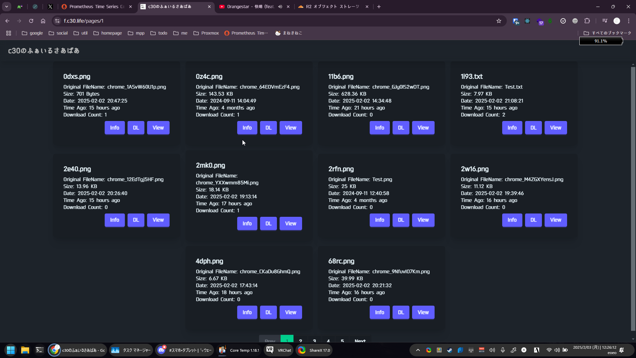Image resolution: width=636 pixels, height=358 pixels.
Task: Open the apps grid in bookmarks bar
Action: pos(9,33)
